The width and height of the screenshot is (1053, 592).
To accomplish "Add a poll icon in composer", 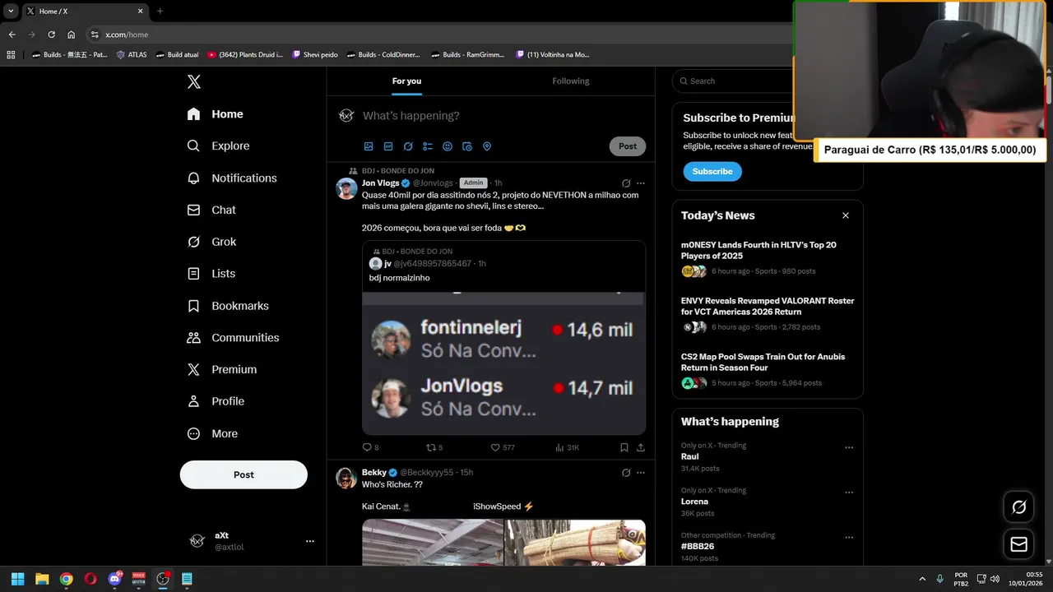I will (x=428, y=146).
